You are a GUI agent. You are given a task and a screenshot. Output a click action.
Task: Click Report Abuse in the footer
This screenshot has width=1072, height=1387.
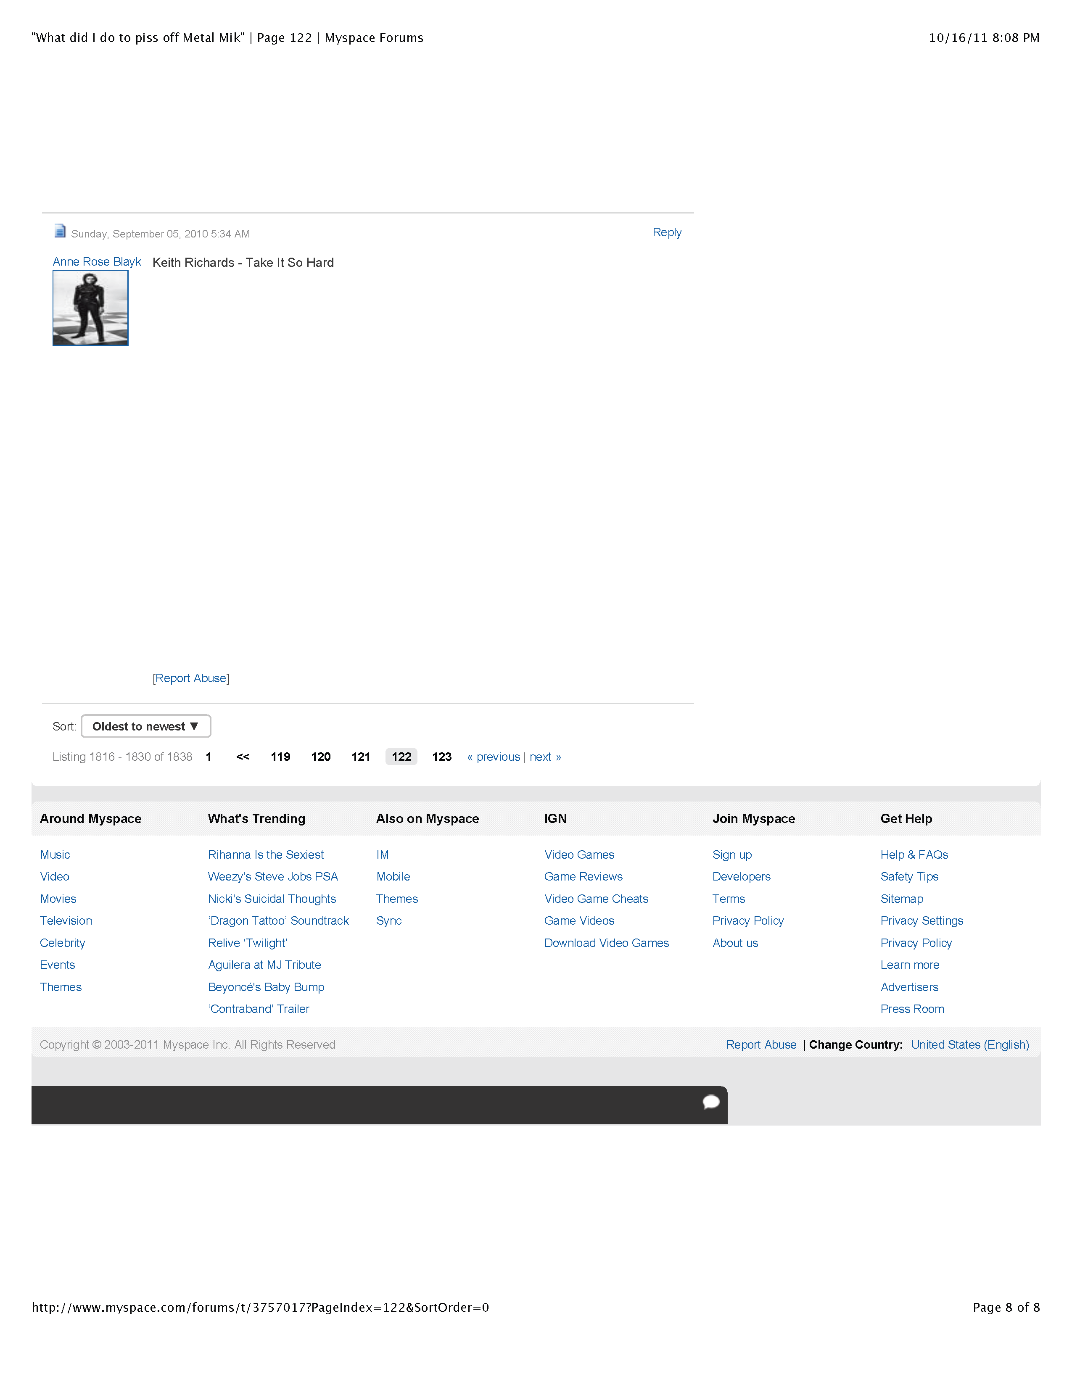point(761,1044)
